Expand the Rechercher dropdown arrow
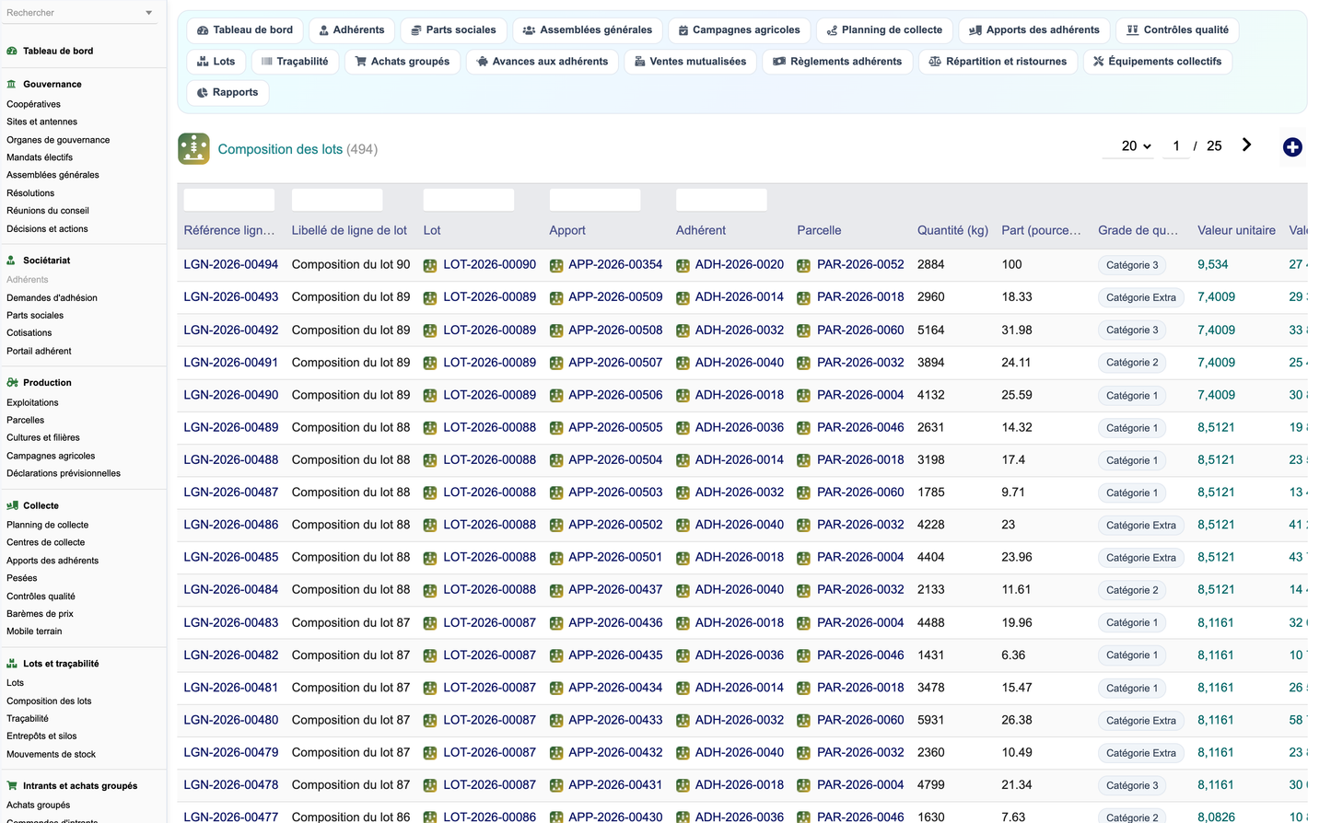Screen dimensions: 1331x823 149,13
